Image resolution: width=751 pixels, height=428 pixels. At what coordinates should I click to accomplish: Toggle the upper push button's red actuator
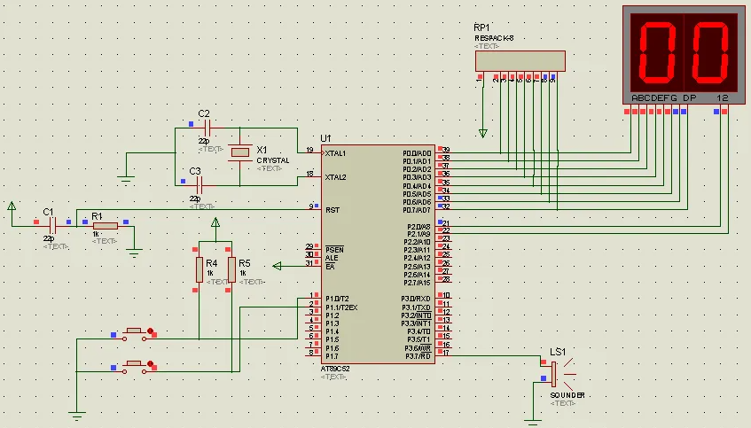151,331
